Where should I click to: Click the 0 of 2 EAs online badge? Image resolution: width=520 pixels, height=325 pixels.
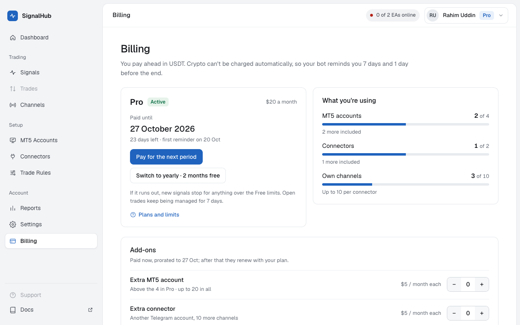pos(392,15)
